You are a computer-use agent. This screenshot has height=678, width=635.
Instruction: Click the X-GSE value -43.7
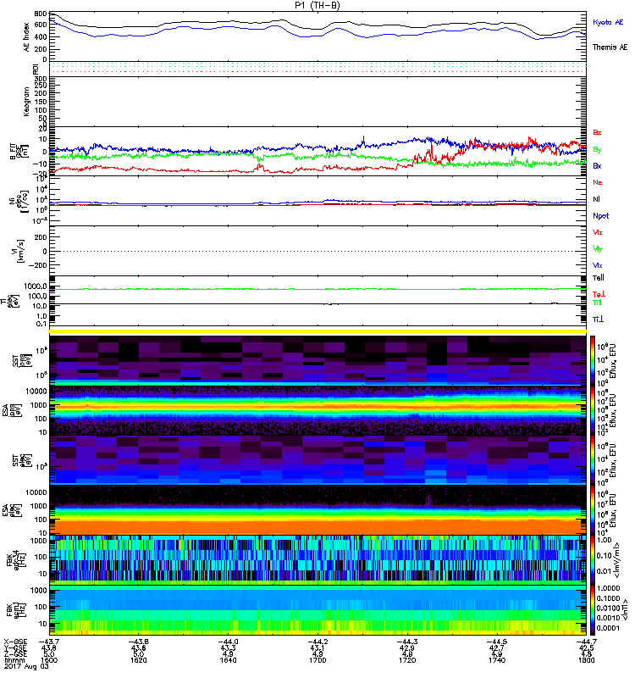[x=49, y=642]
